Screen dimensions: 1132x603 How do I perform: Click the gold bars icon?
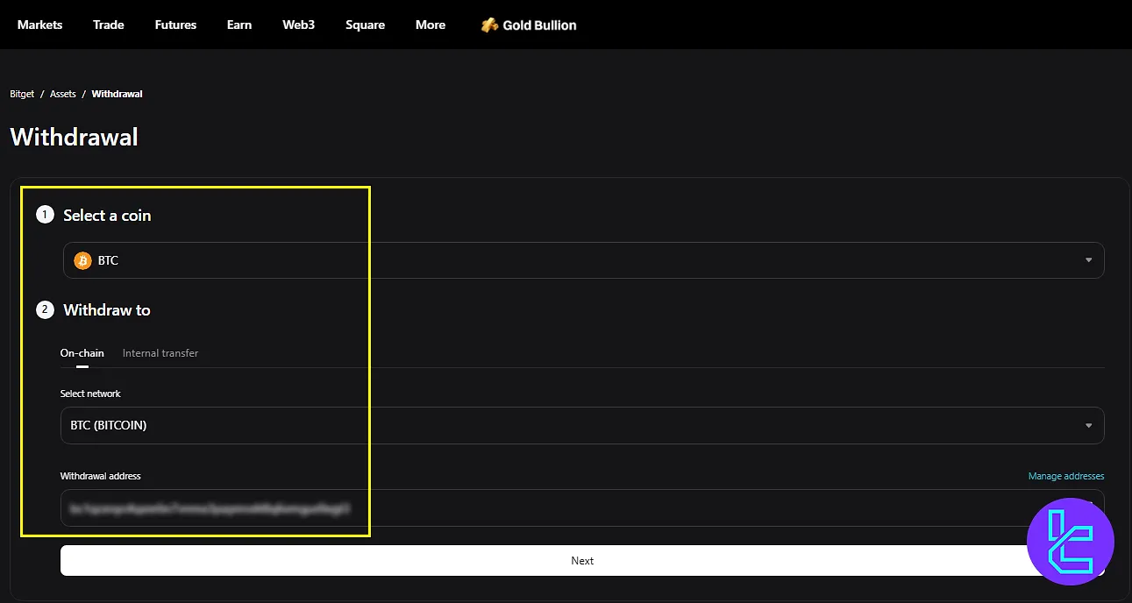489,25
